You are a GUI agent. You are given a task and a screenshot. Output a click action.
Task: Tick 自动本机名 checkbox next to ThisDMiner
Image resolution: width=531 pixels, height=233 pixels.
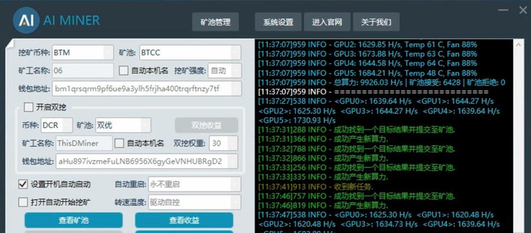tap(119, 143)
